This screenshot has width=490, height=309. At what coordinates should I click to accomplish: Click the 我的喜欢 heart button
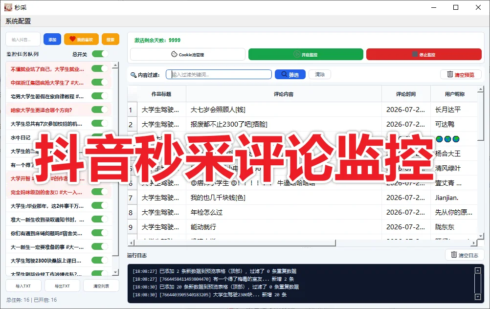[x=81, y=40]
